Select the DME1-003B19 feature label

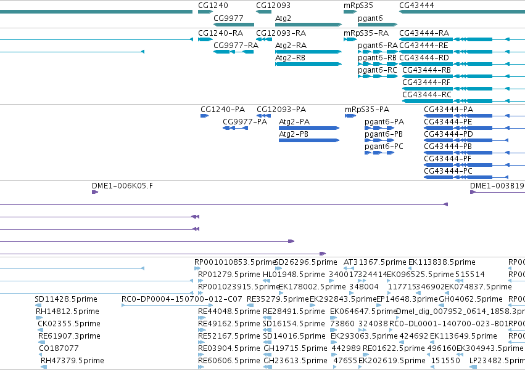[497, 186]
